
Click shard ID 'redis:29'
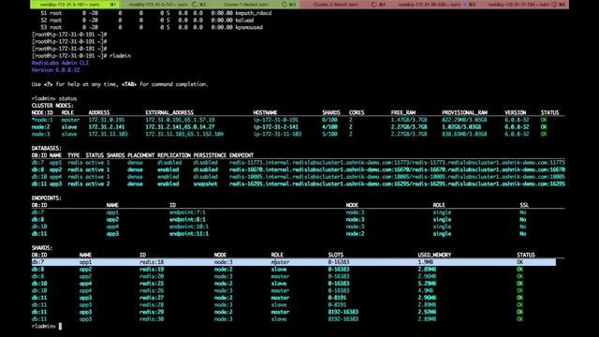tap(152, 312)
